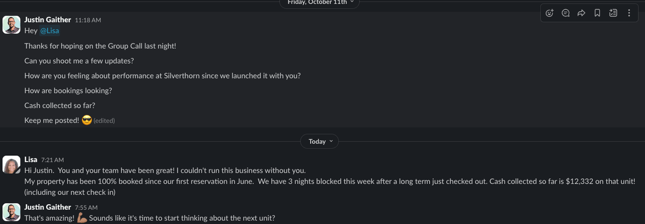Expand the Today date divider menu
Image resolution: width=645 pixels, height=224 pixels.
click(320, 141)
